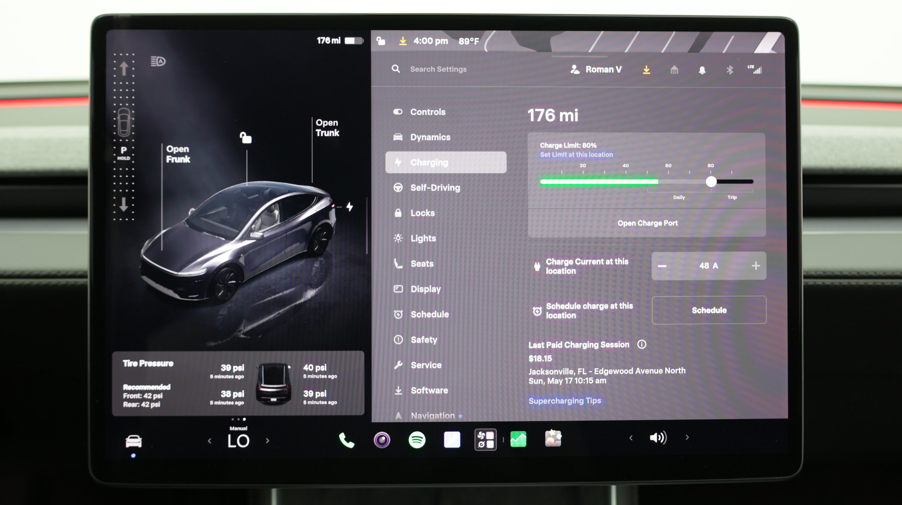Screen dimensions: 902x505
Task: Tap the phone icon in bottom dock
Action: [x=347, y=440]
